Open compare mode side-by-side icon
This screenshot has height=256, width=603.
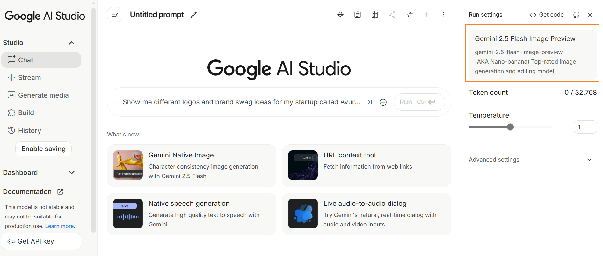coord(375,15)
